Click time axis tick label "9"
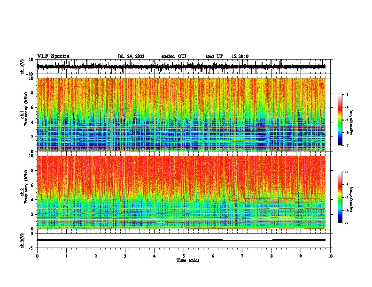The width and height of the screenshot is (372, 287). [x=301, y=256]
